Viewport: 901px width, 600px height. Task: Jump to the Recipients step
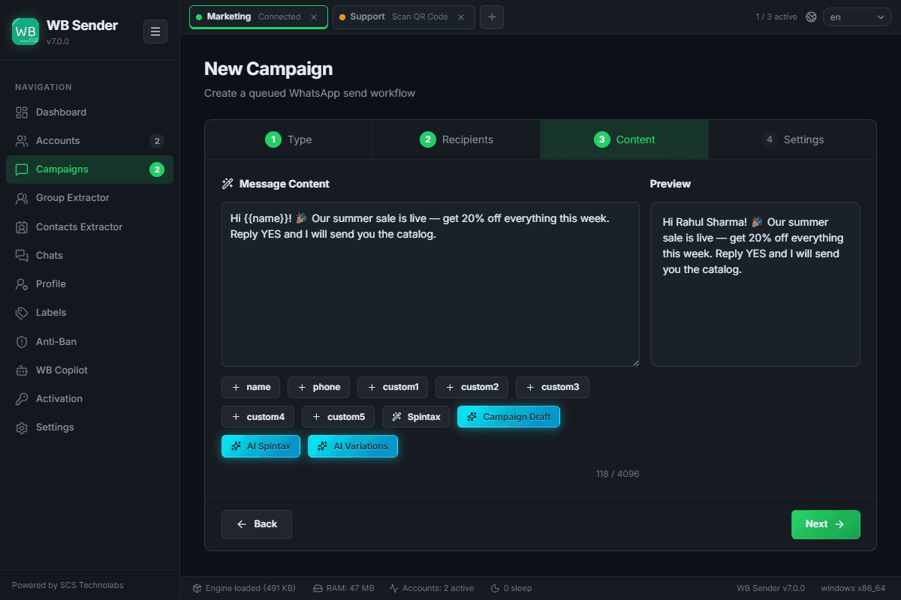457,139
